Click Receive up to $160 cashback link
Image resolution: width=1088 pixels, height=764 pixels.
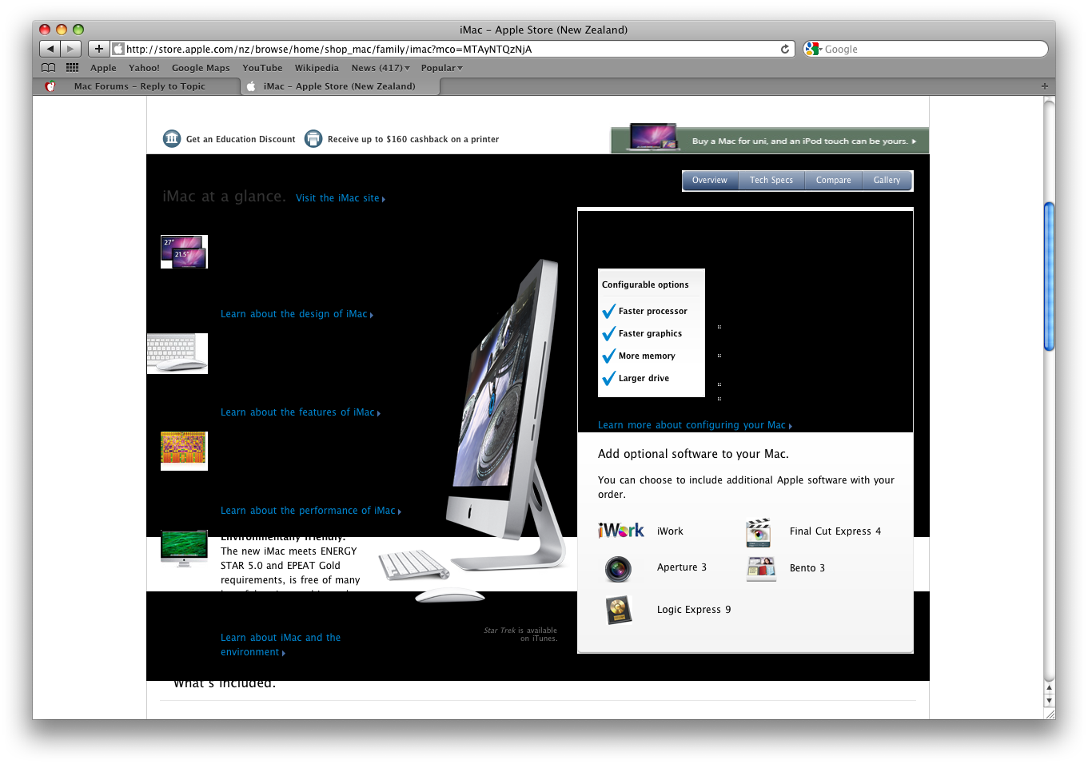click(413, 139)
